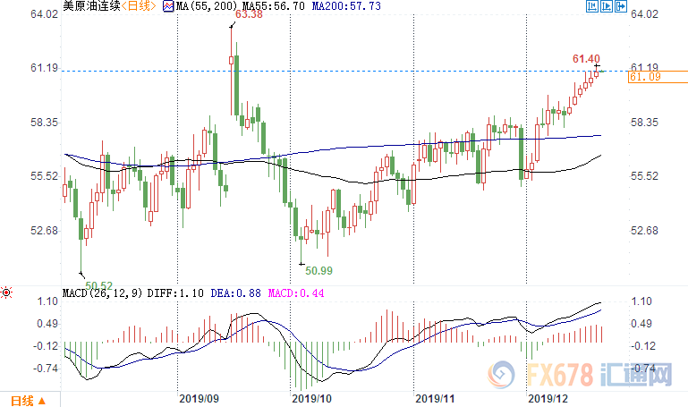The height and width of the screenshot is (407, 688).
Task: Click the red sun indicator settings icon
Action: (6, 293)
